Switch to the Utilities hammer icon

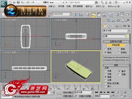click(x=128, y=21)
